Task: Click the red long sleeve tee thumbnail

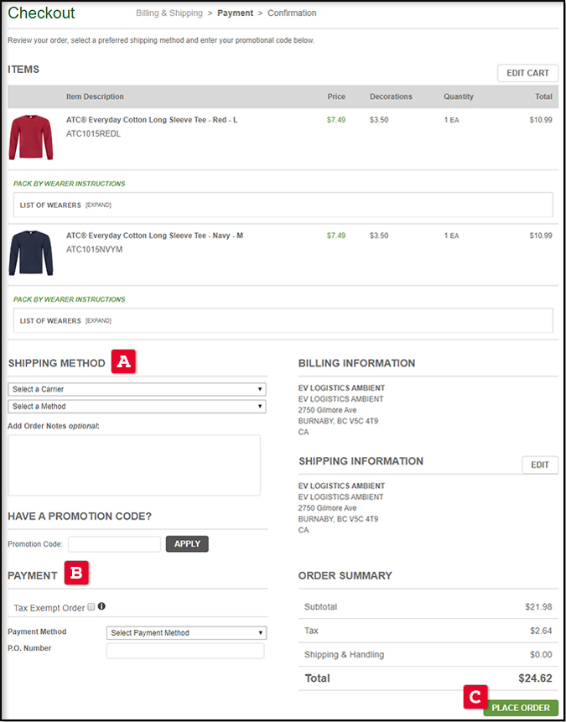Action: [x=31, y=138]
